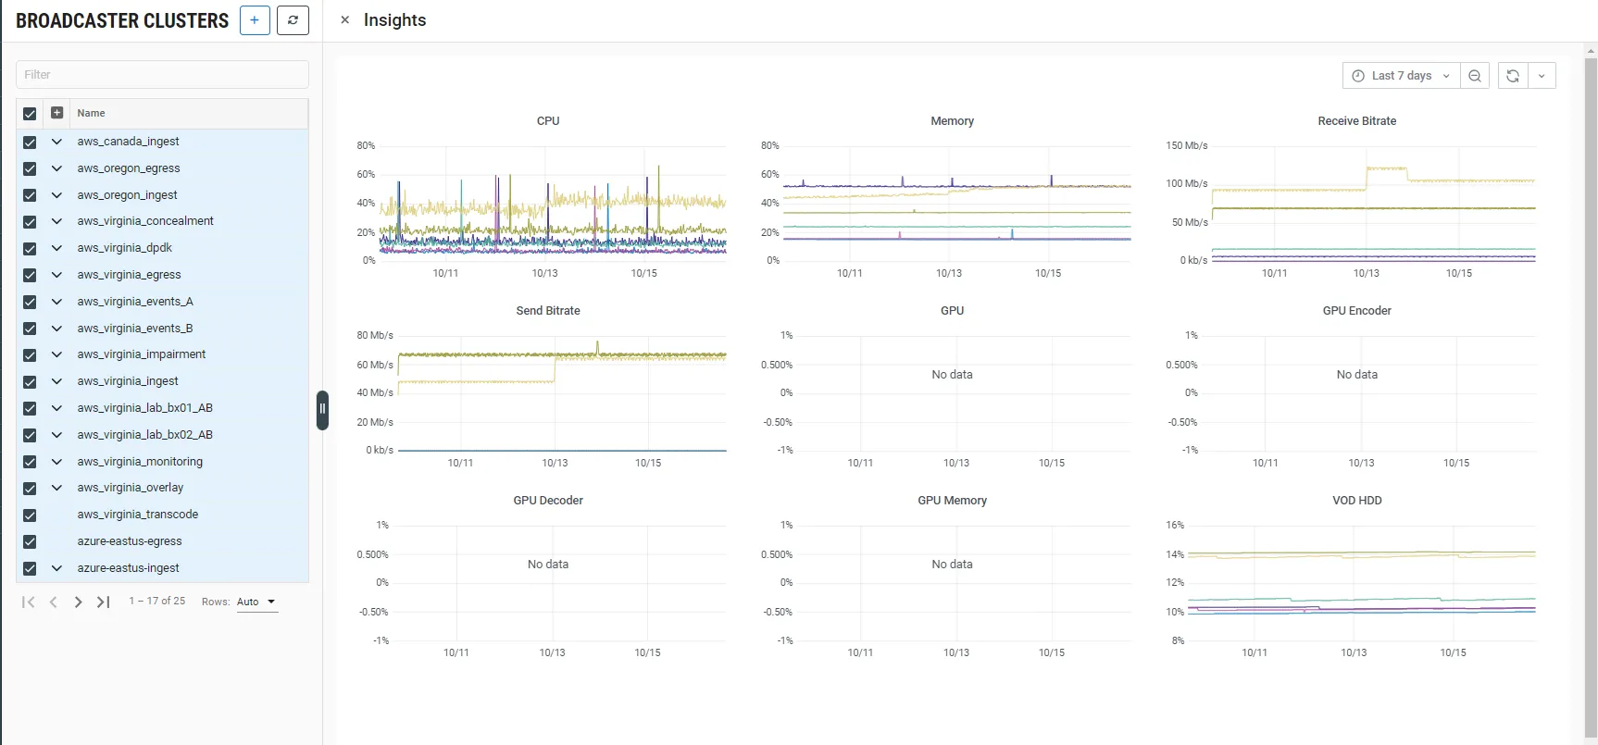The height and width of the screenshot is (745, 1598).
Task: Click the Filter input field
Action: click(x=162, y=75)
